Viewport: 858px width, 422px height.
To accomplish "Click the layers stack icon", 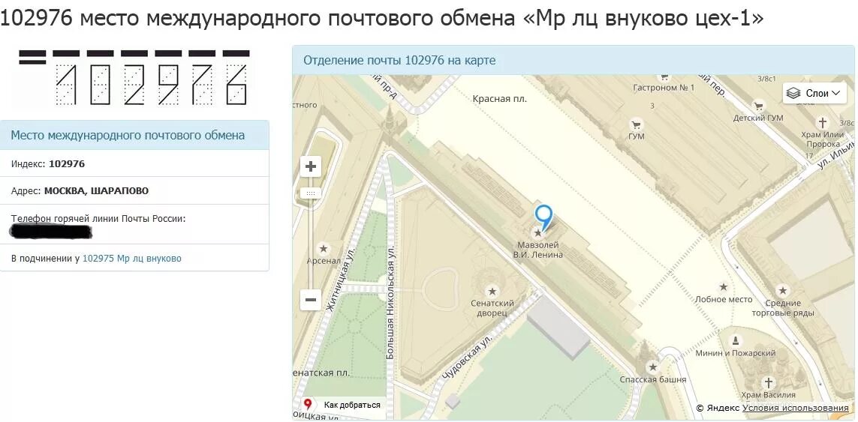I will [x=793, y=94].
